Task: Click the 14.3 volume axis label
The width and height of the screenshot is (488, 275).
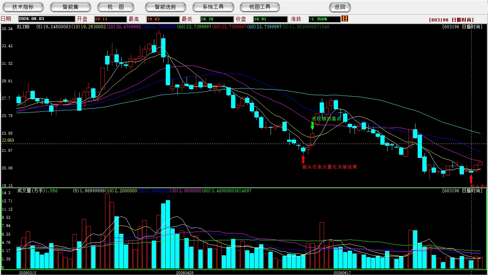Action: [x=6, y=193]
